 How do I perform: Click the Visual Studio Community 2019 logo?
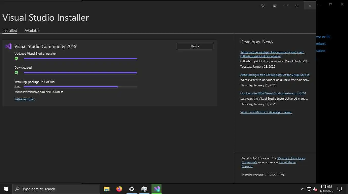click(x=8, y=46)
